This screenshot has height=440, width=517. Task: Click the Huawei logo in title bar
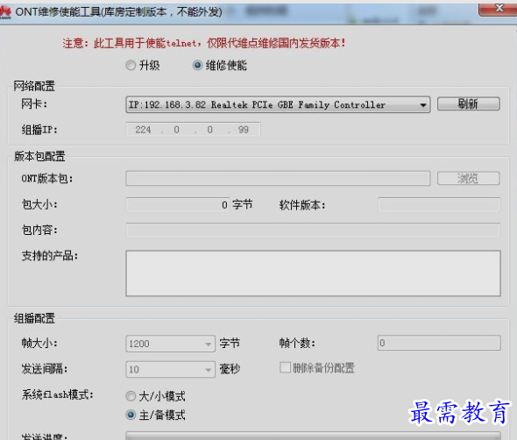[x=5, y=12]
